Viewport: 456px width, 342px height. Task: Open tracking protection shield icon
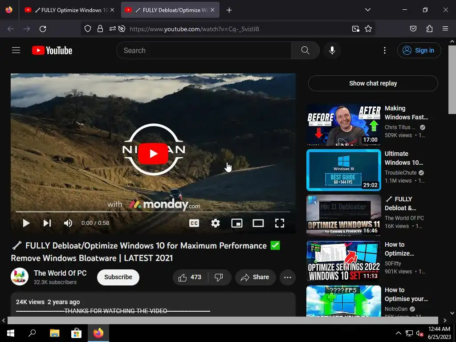88,28
